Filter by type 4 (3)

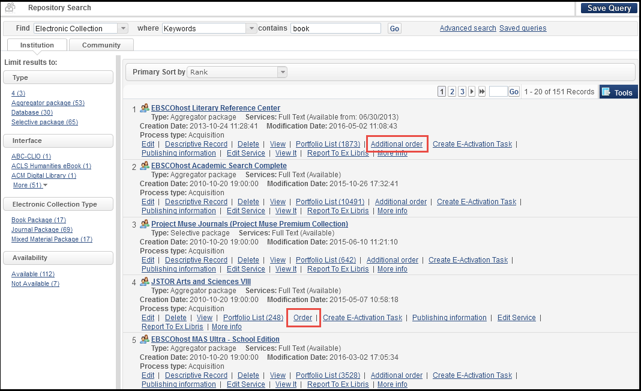(18, 93)
